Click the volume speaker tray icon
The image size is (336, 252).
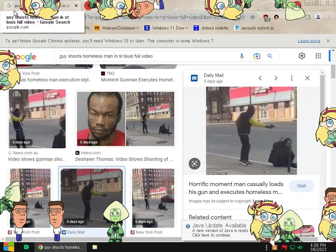[x=300, y=247]
